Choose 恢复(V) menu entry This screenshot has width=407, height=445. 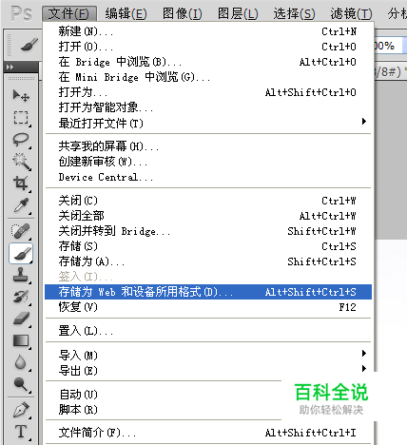pos(208,307)
